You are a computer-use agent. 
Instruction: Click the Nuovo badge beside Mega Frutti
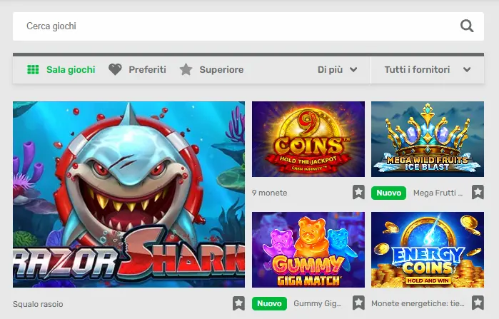click(388, 193)
